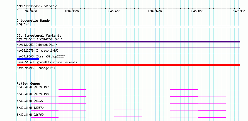
Task: Click the chr15:83463367..83463902 coordinate label
Action: point(37,6)
